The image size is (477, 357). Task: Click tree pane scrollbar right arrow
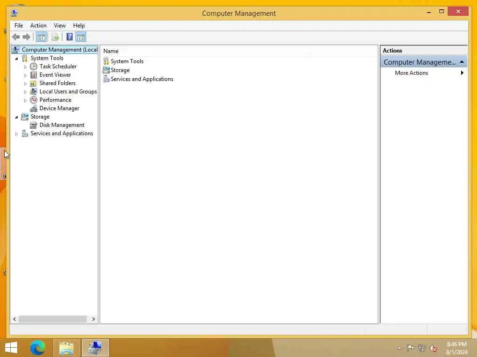93,319
